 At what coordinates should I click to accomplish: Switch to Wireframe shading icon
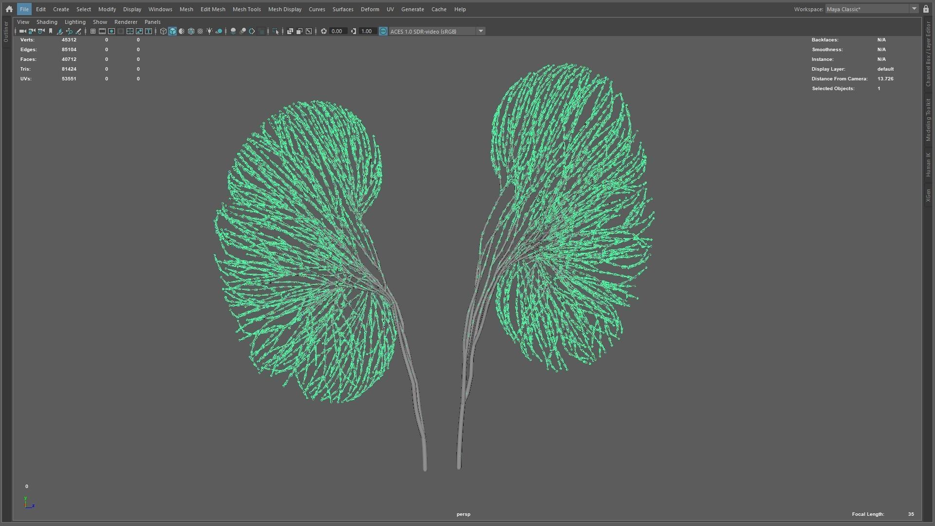pyautogui.click(x=163, y=31)
